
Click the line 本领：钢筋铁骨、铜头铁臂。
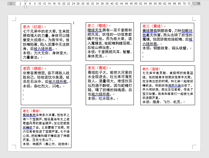166,48
